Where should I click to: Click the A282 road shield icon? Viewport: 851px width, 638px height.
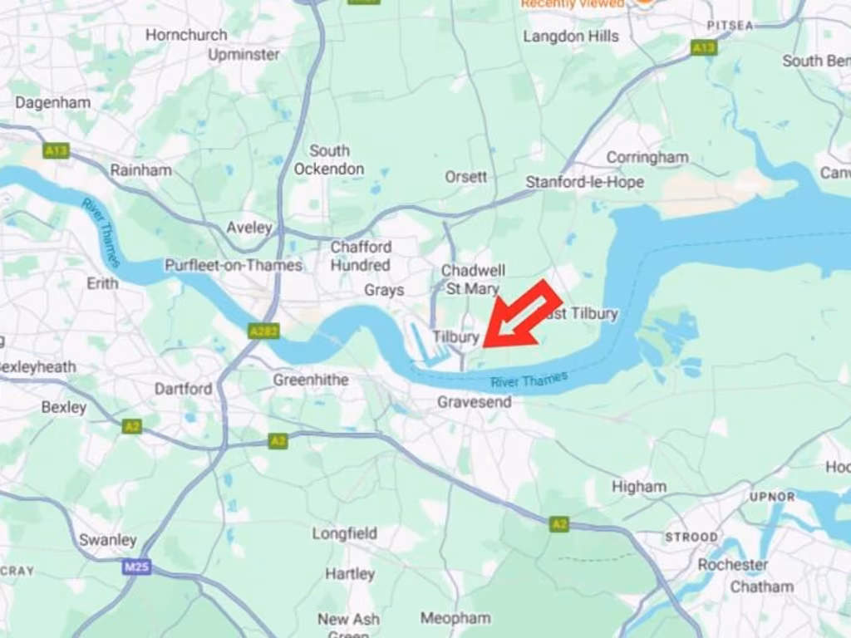point(263,331)
